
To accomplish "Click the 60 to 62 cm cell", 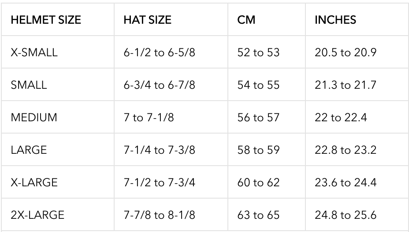I will point(267,182).
